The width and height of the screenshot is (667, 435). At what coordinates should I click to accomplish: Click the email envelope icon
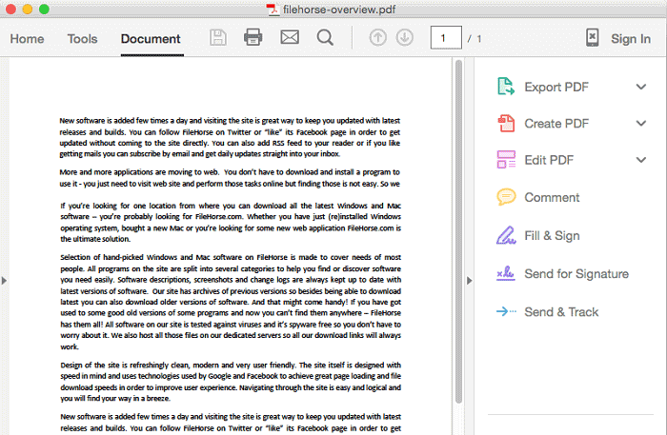pyautogui.click(x=290, y=38)
